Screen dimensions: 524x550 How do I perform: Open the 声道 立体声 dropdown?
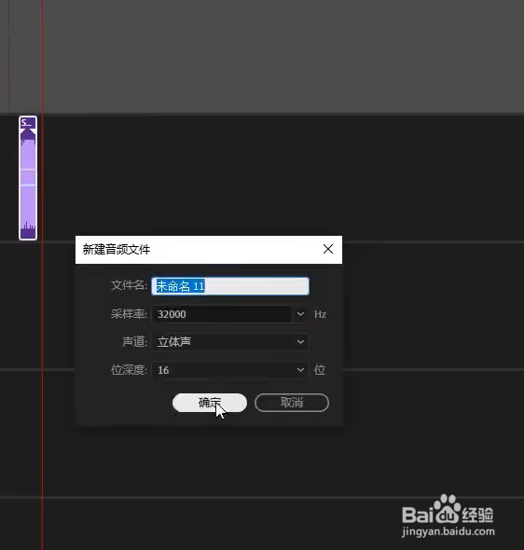(x=230, y=341)
